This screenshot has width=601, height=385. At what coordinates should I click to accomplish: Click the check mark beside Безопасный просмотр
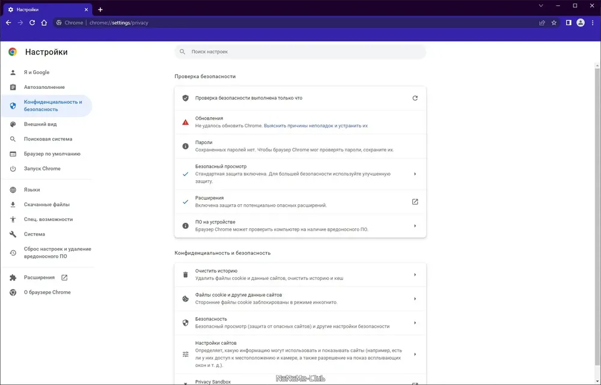click(186, 174)
